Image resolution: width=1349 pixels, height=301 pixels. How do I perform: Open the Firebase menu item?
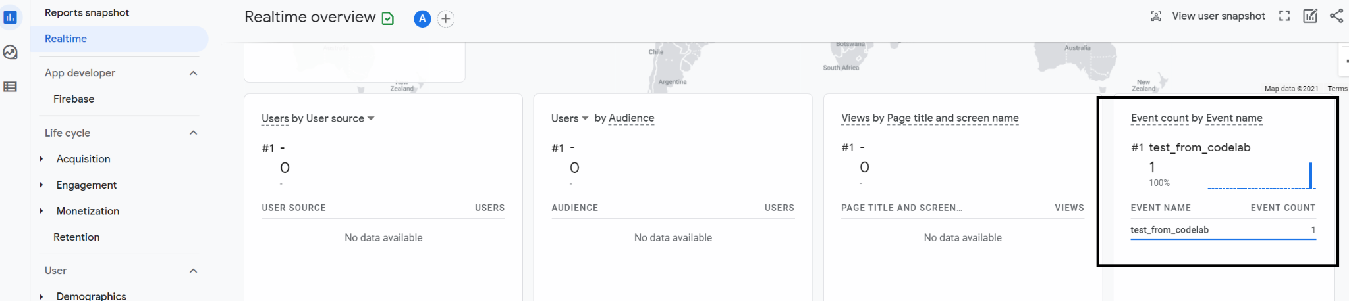click(x=74, y=99)
